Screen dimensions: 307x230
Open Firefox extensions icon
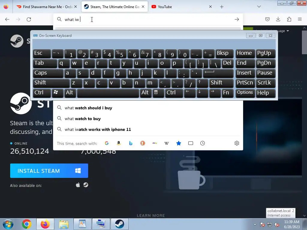289,19
